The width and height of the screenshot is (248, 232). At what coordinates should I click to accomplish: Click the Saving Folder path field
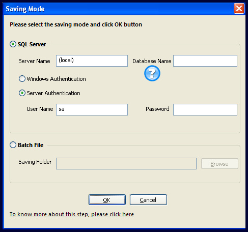tap(126, 163)
